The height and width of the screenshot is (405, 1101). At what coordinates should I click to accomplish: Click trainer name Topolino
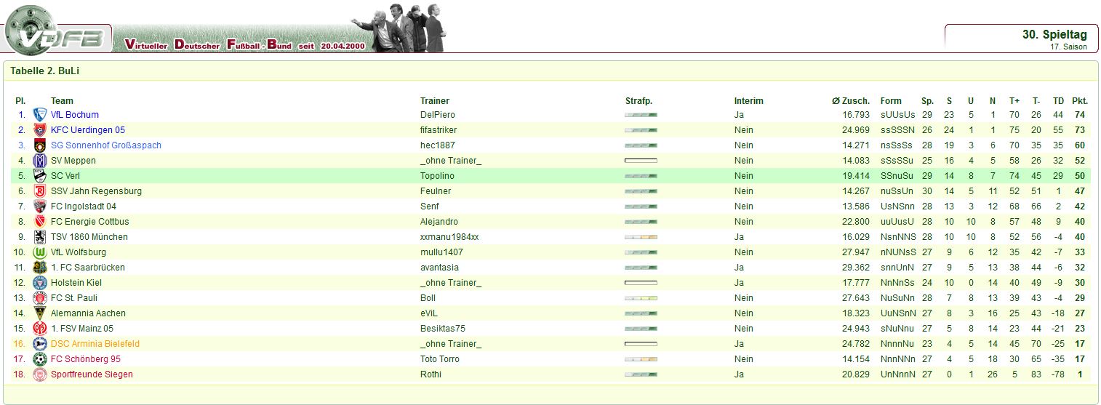(x=437, y=176)
